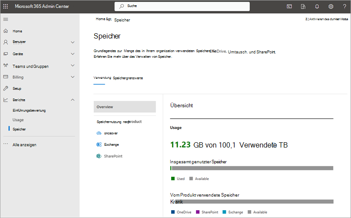Open the Exchange storage entry

112,144
